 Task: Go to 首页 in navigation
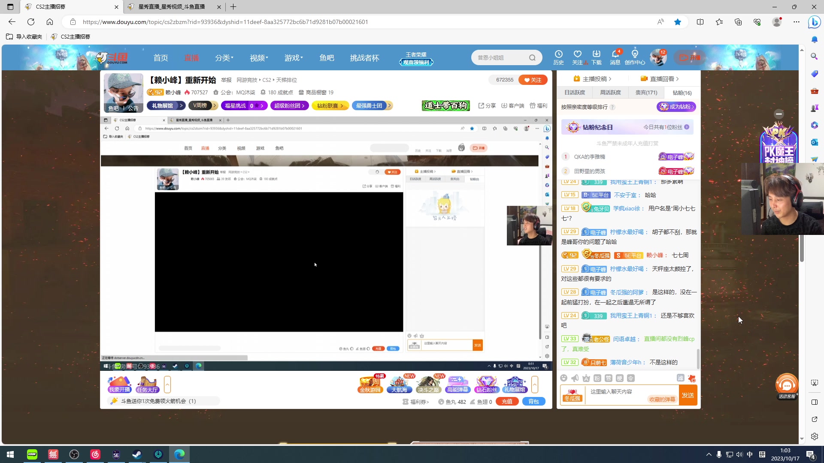point(161,57)
